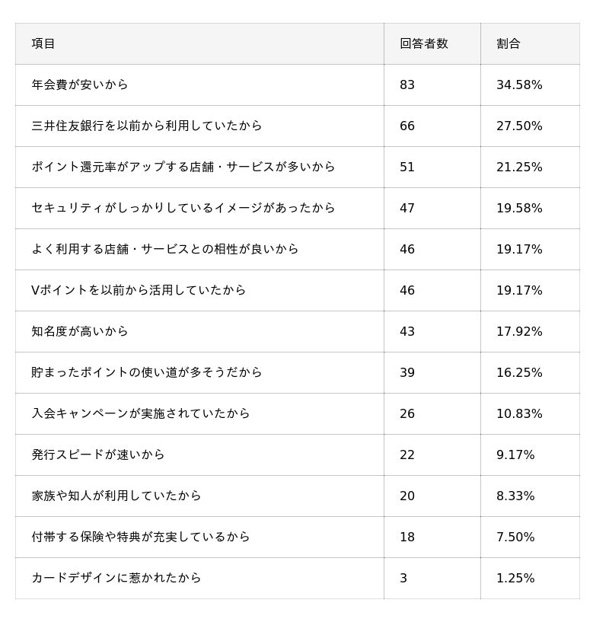The height and width of the screenshot is (622, 609).
Task: Select the 34.58% percentage cell
Action: [x=519, y=85]
